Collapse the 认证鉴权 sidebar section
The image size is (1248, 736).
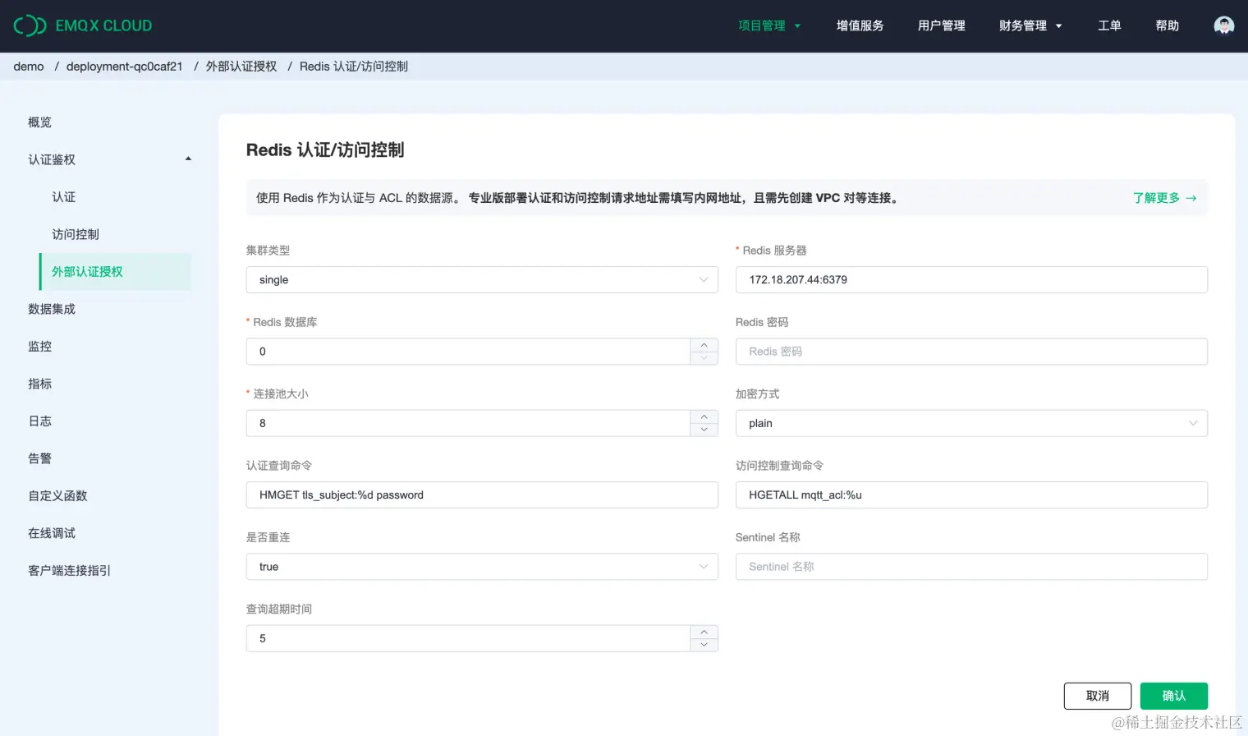187,159
